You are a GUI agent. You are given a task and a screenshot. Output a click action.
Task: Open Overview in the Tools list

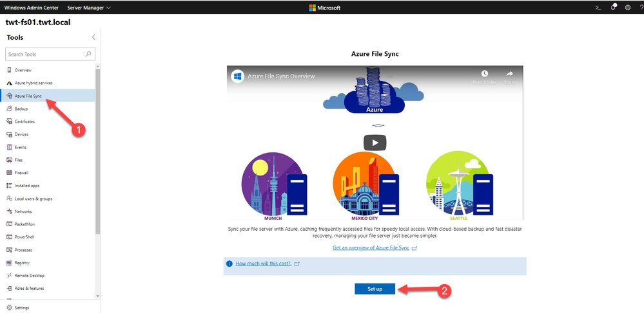(48, 70)
